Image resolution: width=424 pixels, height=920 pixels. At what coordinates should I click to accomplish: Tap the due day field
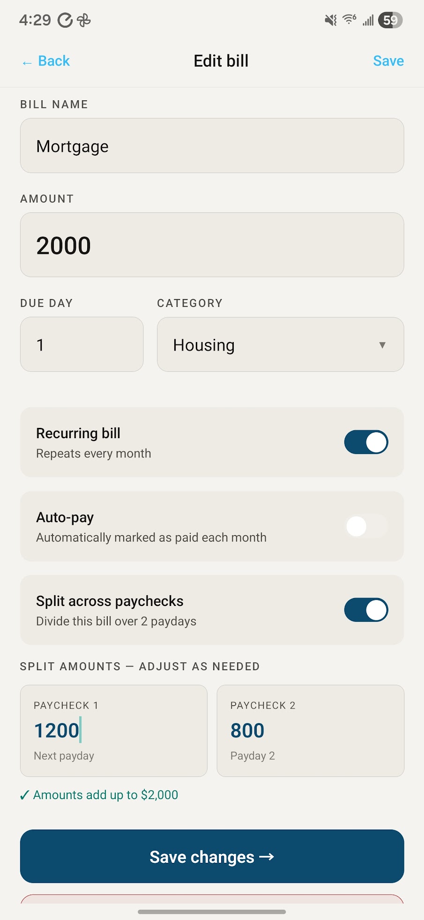pos(82,345)
